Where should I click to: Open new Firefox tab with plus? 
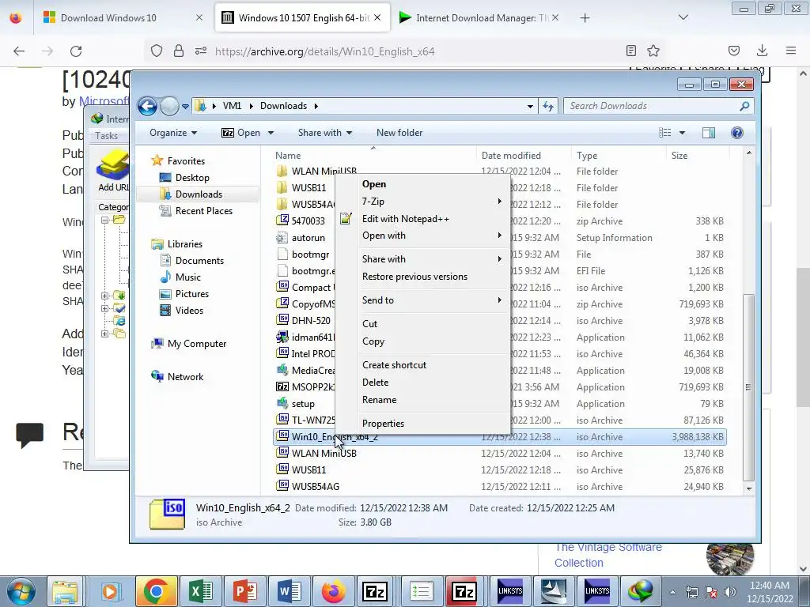pos(585,18)
